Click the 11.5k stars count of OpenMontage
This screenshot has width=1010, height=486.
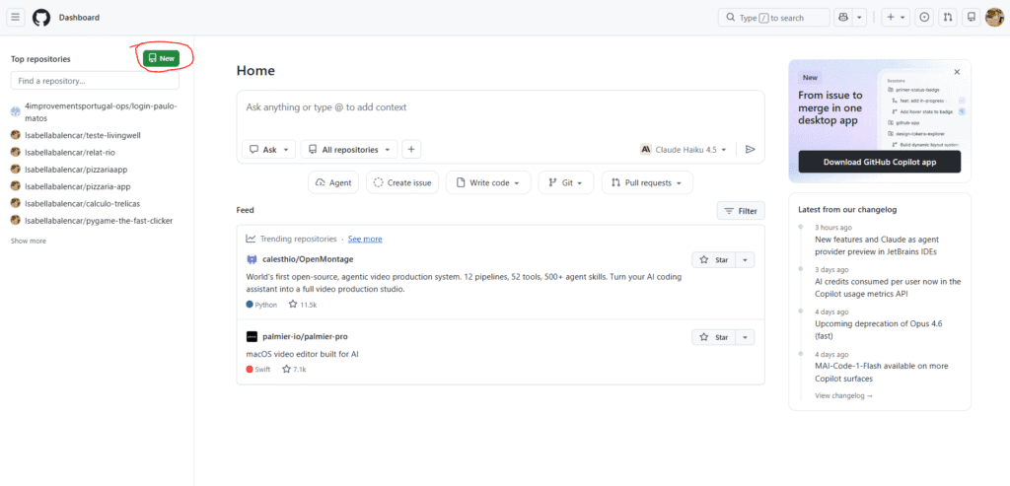(303, 305)
